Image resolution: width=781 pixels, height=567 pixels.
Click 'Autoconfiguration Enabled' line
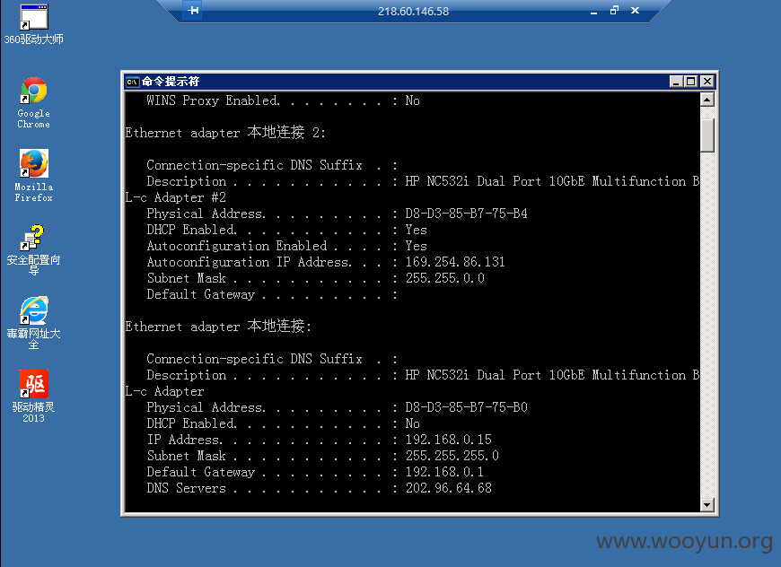pyautogui.click(x=287, y=246)
